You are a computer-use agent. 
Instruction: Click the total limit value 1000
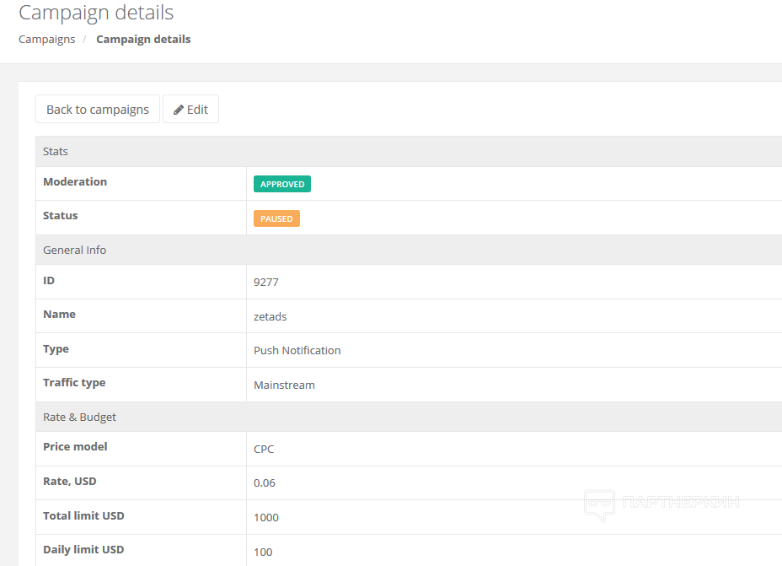pos(266,517)
